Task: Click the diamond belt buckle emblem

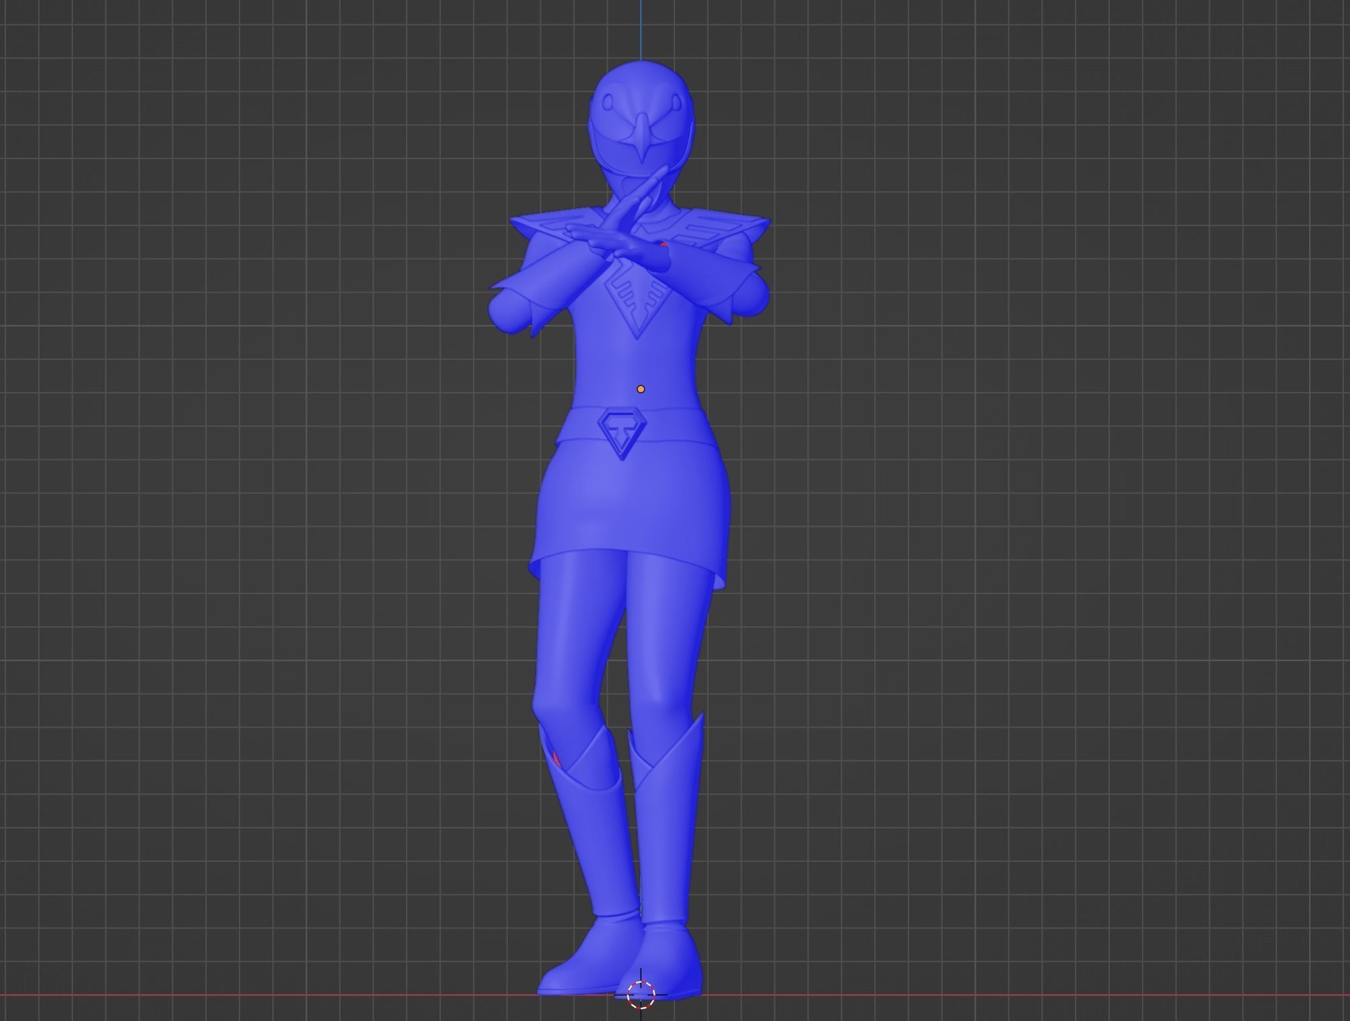Action: (x=623, y=433)
